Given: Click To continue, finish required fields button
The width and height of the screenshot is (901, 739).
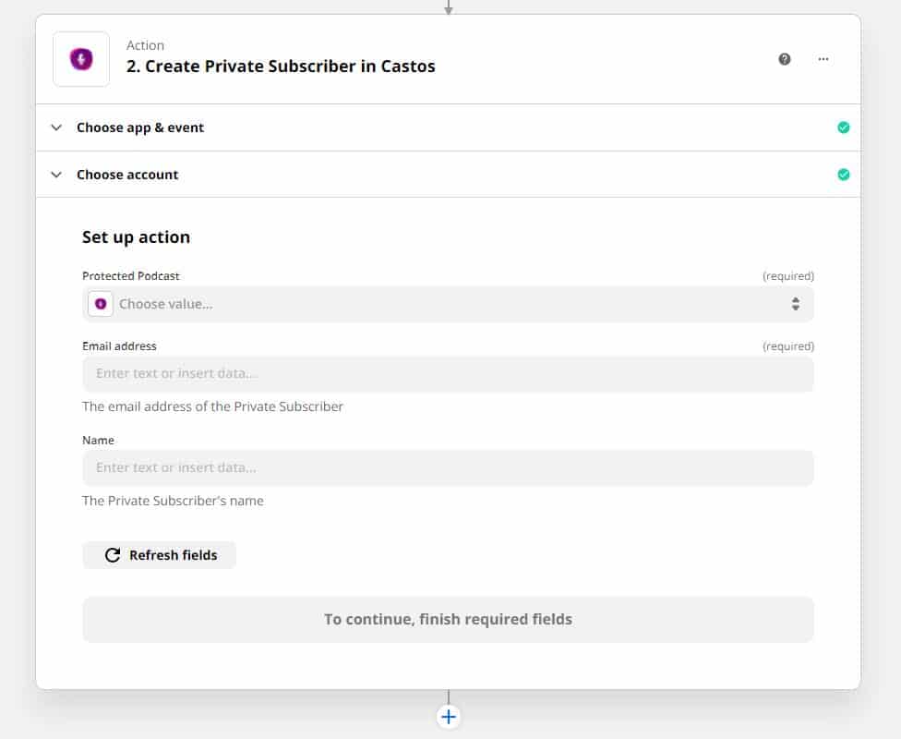Looking at the screenshot, I should pos(449,620).
